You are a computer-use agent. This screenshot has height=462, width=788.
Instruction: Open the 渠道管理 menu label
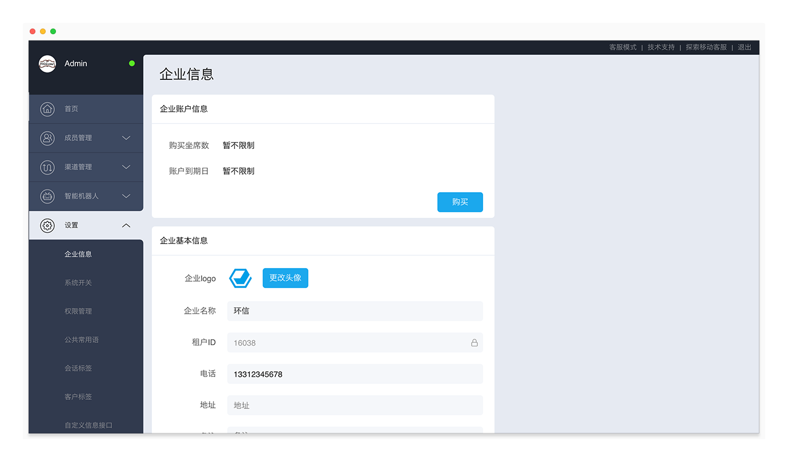click(78, 167)
